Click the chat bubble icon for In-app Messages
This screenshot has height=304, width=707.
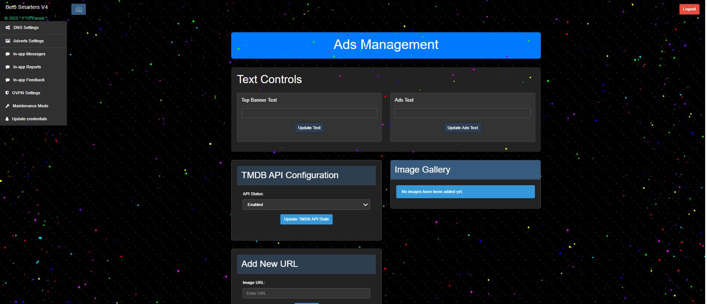click(x=8, y=54)
